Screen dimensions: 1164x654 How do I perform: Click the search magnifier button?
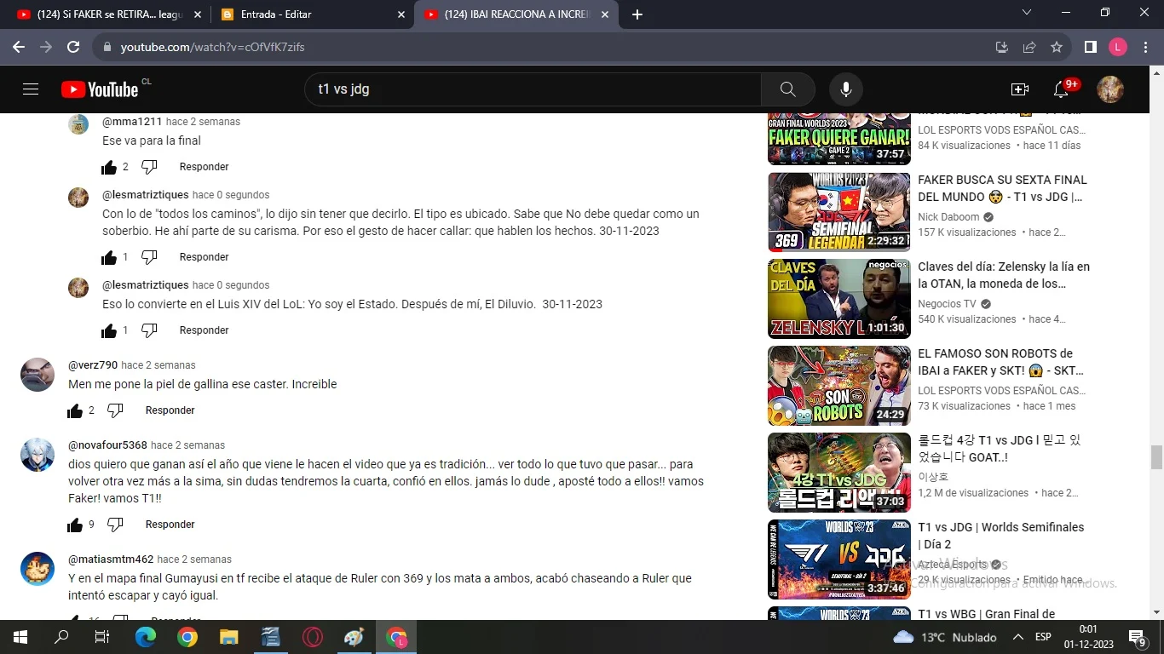pyautogui.click(x=788, y=89)
